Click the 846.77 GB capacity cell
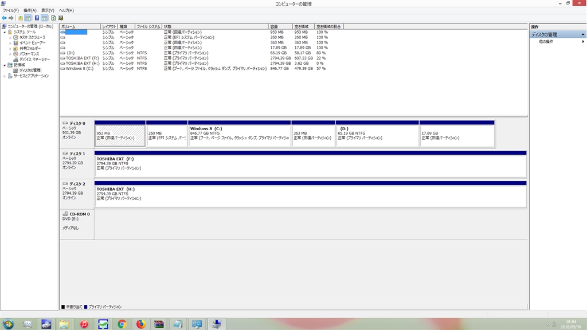This screenshot has width=587, height=330. [x=279, y=69]
